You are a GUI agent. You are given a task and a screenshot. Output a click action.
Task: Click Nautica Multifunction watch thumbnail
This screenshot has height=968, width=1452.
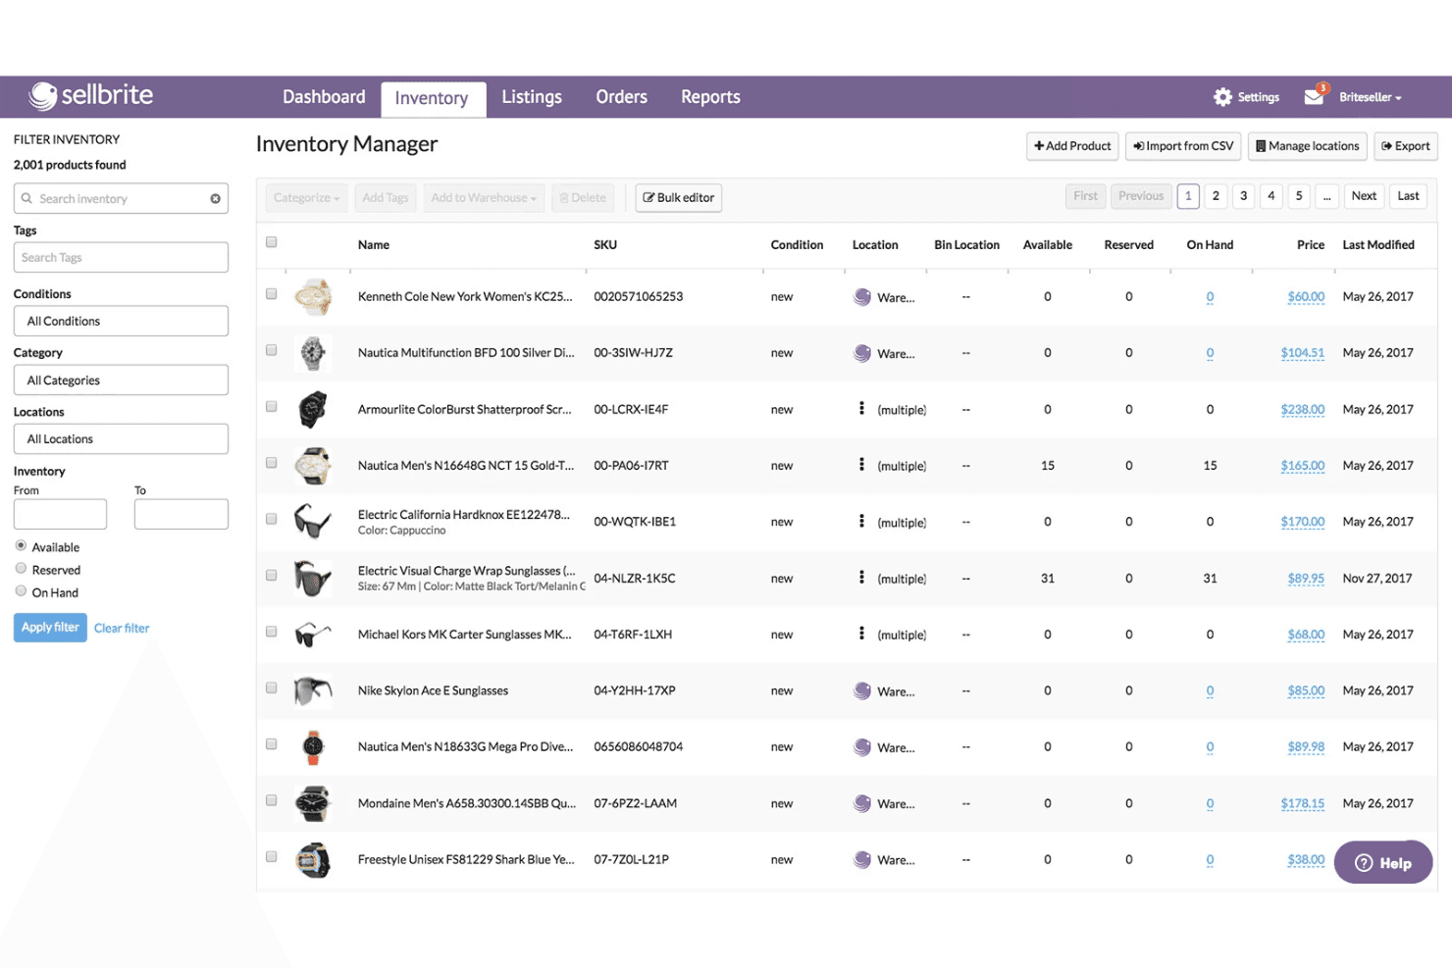313,353
